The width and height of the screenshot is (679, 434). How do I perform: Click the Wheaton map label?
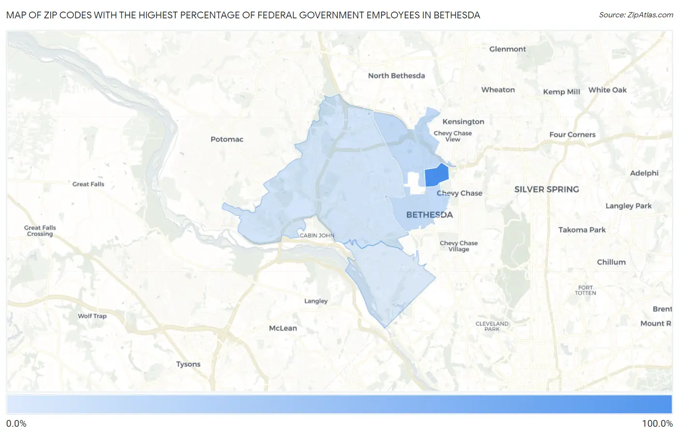click(498, 90)
